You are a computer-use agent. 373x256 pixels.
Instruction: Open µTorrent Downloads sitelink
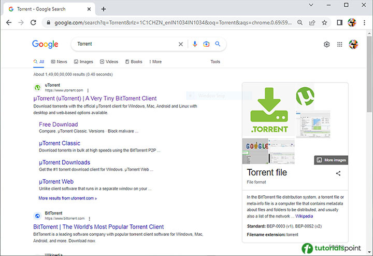[64, 163]
